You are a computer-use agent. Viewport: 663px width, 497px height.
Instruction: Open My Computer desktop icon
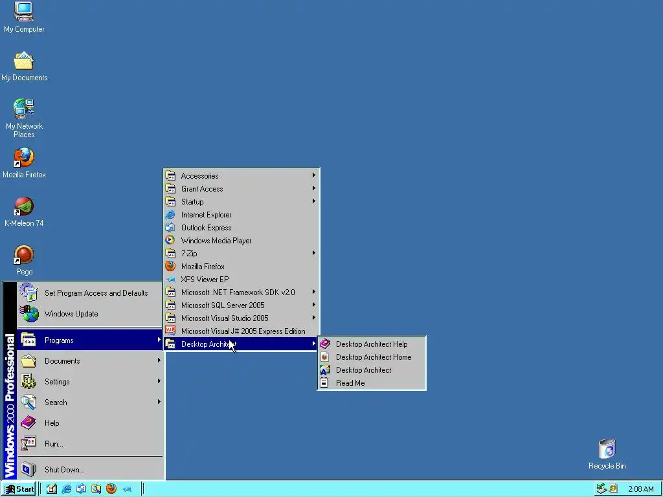pyautogui.click(x=24, y=17)
